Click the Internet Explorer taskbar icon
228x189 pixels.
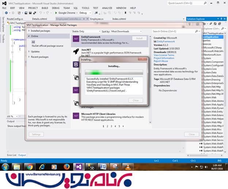point(42,167)
